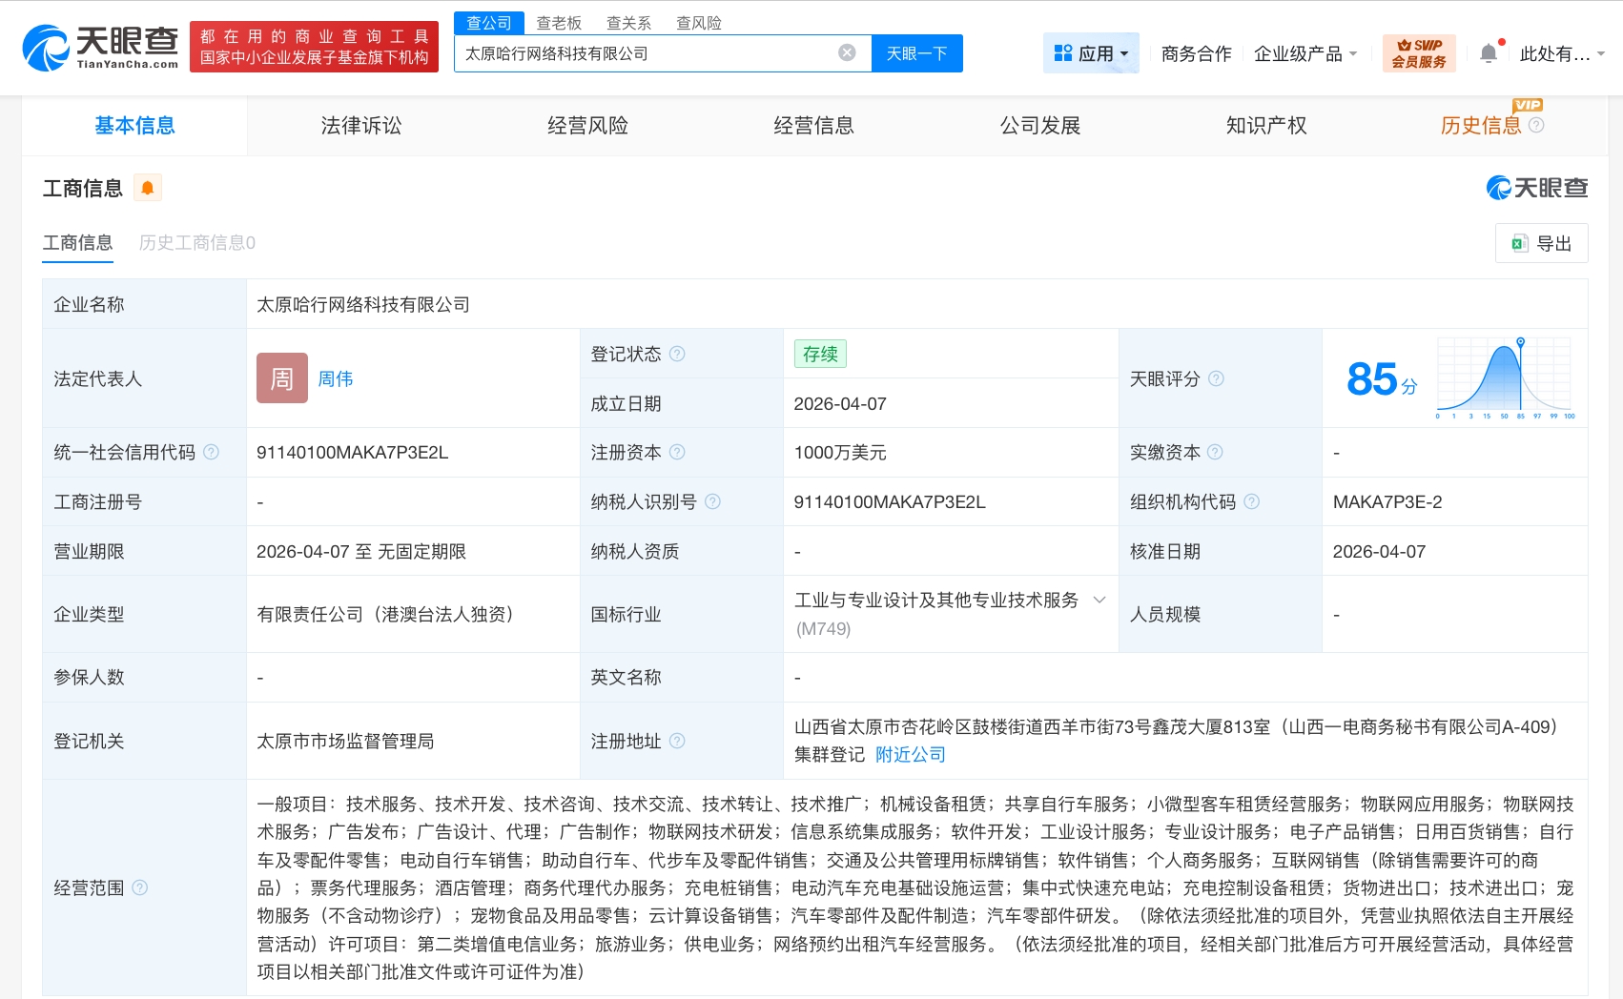The image size is (1623, 999).
Task: Click help icon next to 登记状态
Action: [677, 354]
